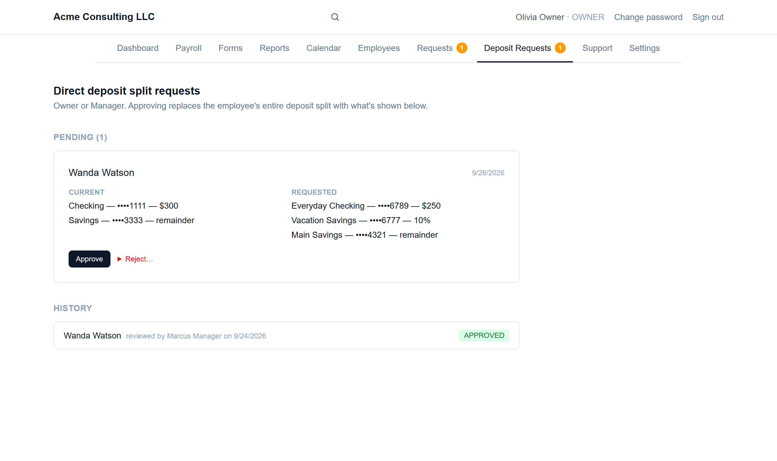Select the Calendar tab
This screenshot has height=461, width=777.
(324, 48)
